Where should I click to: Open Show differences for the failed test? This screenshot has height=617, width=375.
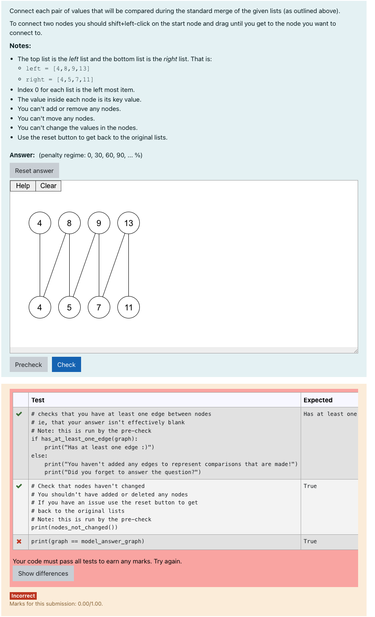pyautogui.click(x=43, y=573)
